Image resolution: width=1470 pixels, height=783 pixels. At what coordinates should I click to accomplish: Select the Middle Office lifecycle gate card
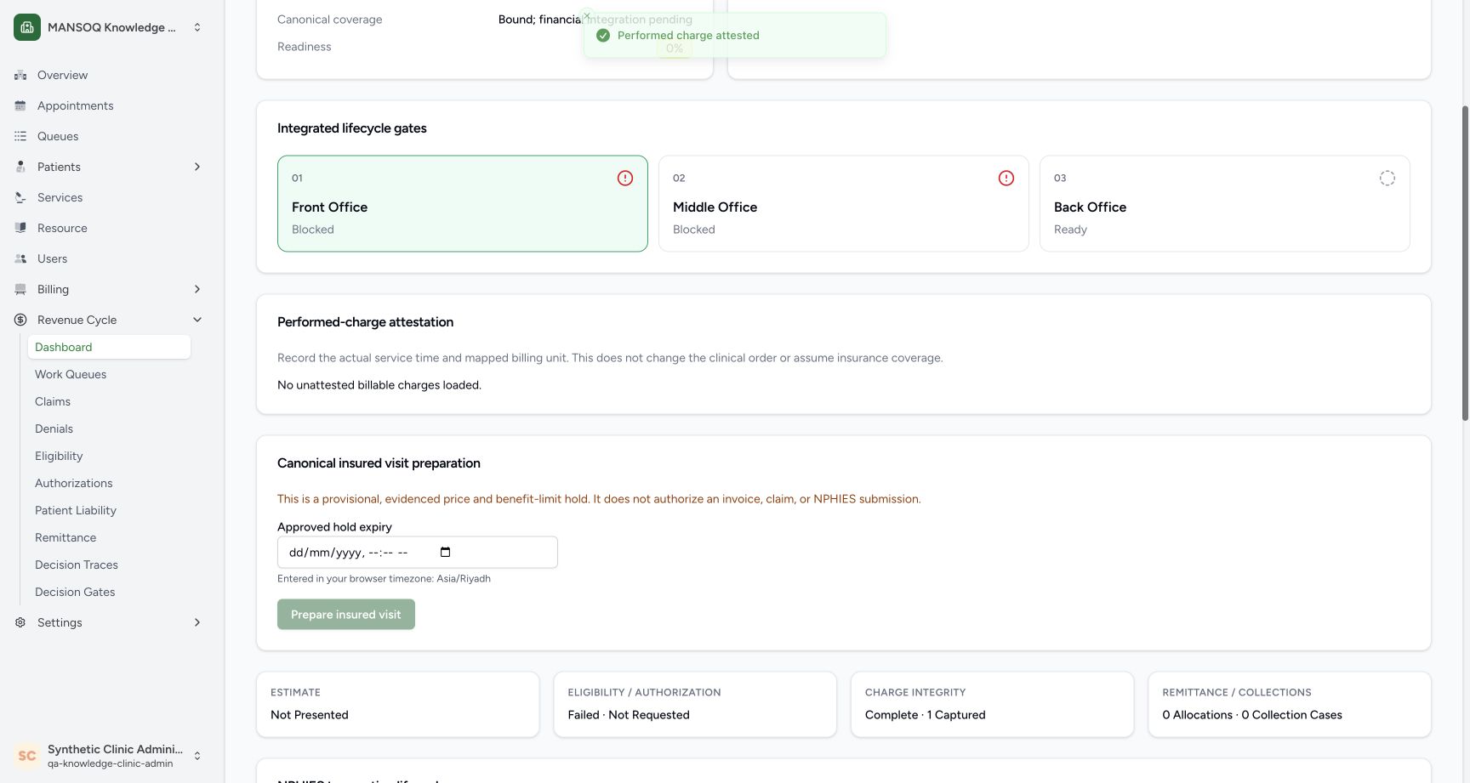[x=844, y=203]
